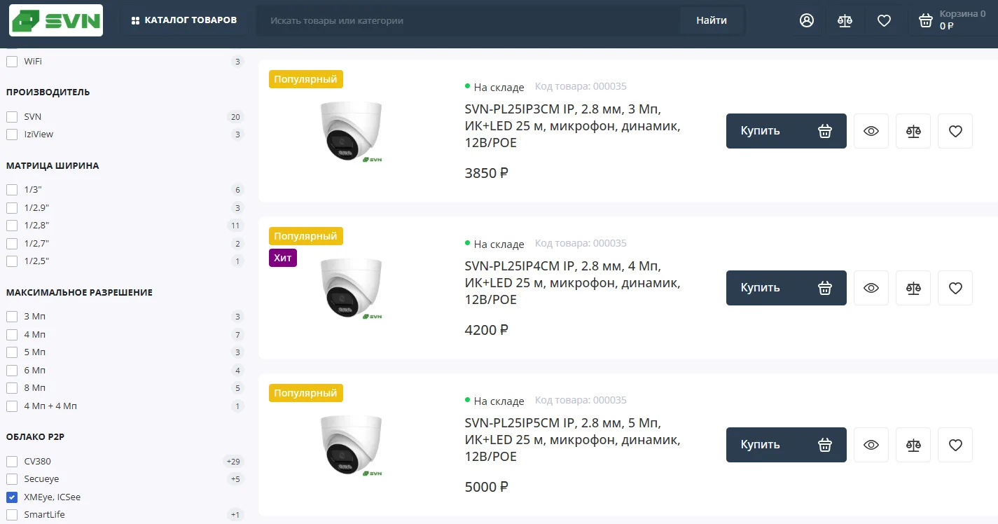Open the SVN-PL25IP3CM camera thumbnail
This screenshot has width=998, height=524.
pyautogui.click(x=352, y=132)
